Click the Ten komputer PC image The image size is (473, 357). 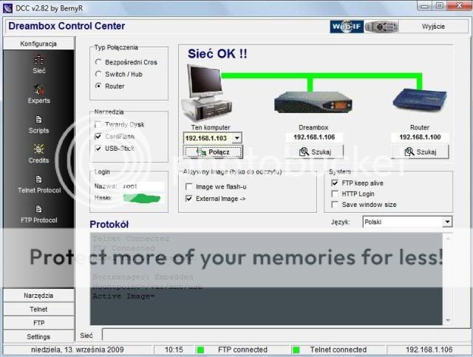pos(207,92)
